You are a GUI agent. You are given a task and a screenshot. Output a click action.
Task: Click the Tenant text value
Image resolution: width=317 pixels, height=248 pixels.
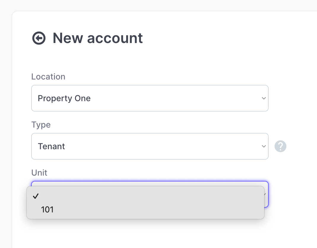click(x=51, y=146)
